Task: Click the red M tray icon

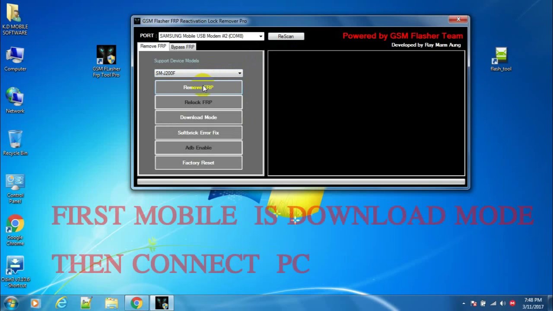Action: tap(512, 304)
